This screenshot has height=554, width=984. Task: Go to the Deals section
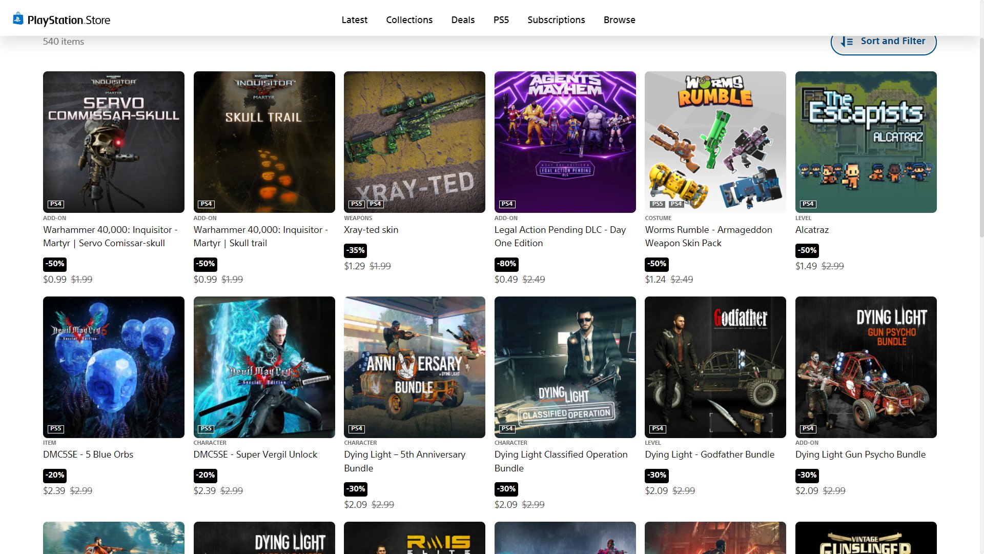(463, 19)
